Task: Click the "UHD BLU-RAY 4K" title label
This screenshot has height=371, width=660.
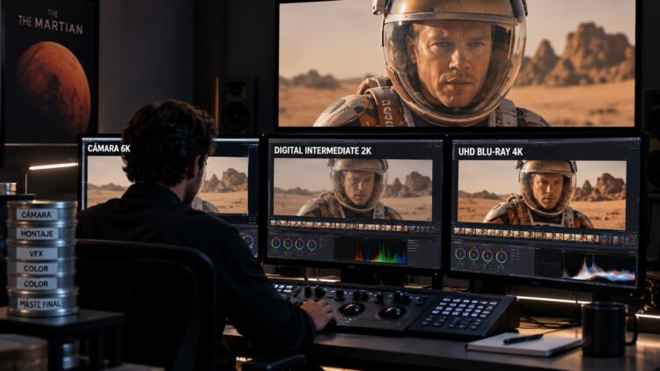Action: pos(490,152)
